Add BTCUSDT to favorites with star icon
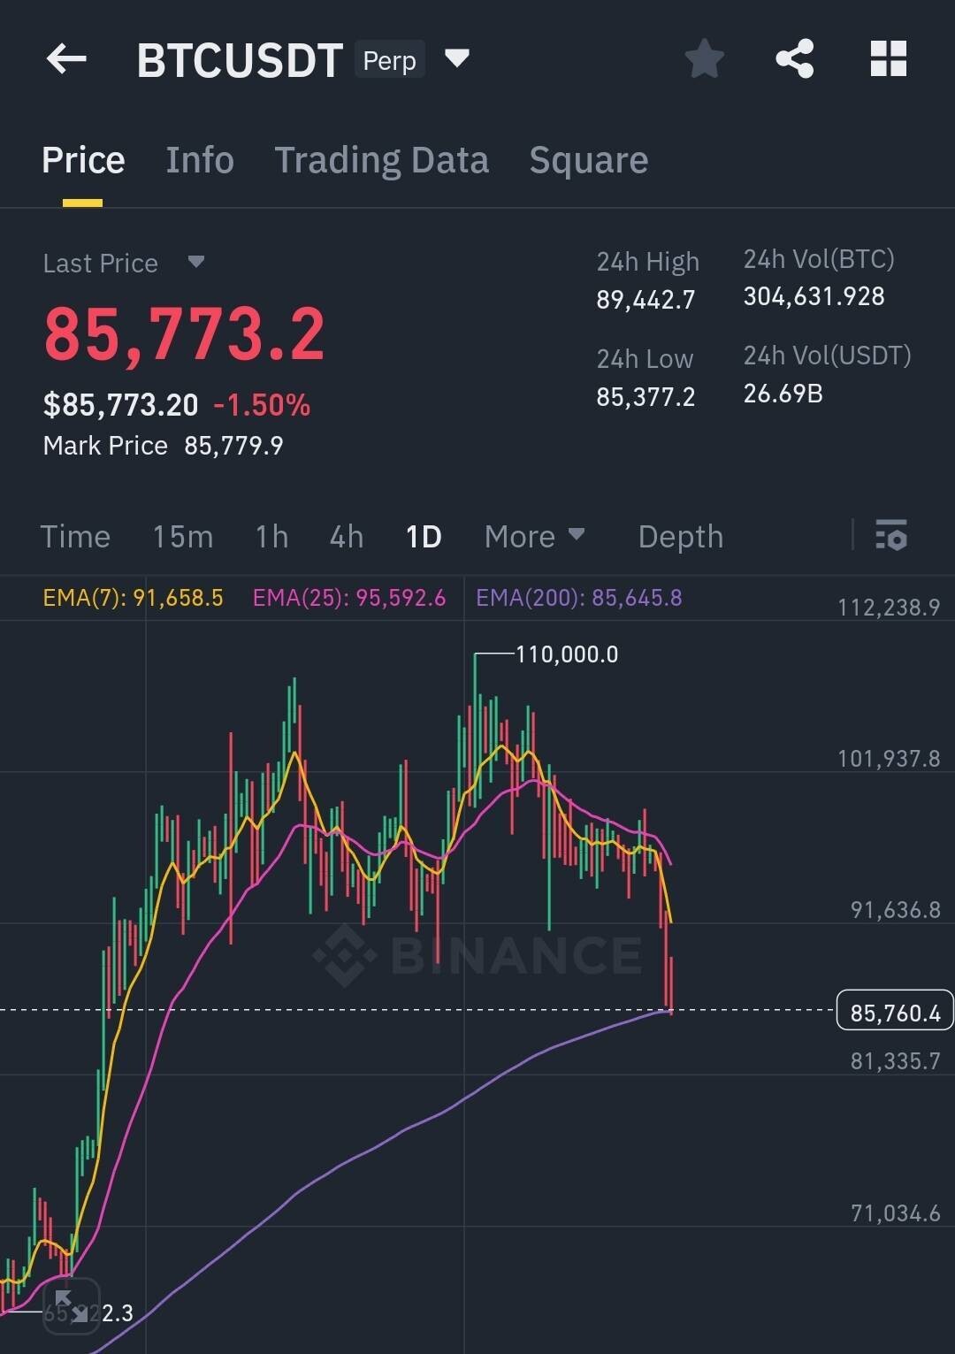955x1354 pixels. tap(705, 59)
